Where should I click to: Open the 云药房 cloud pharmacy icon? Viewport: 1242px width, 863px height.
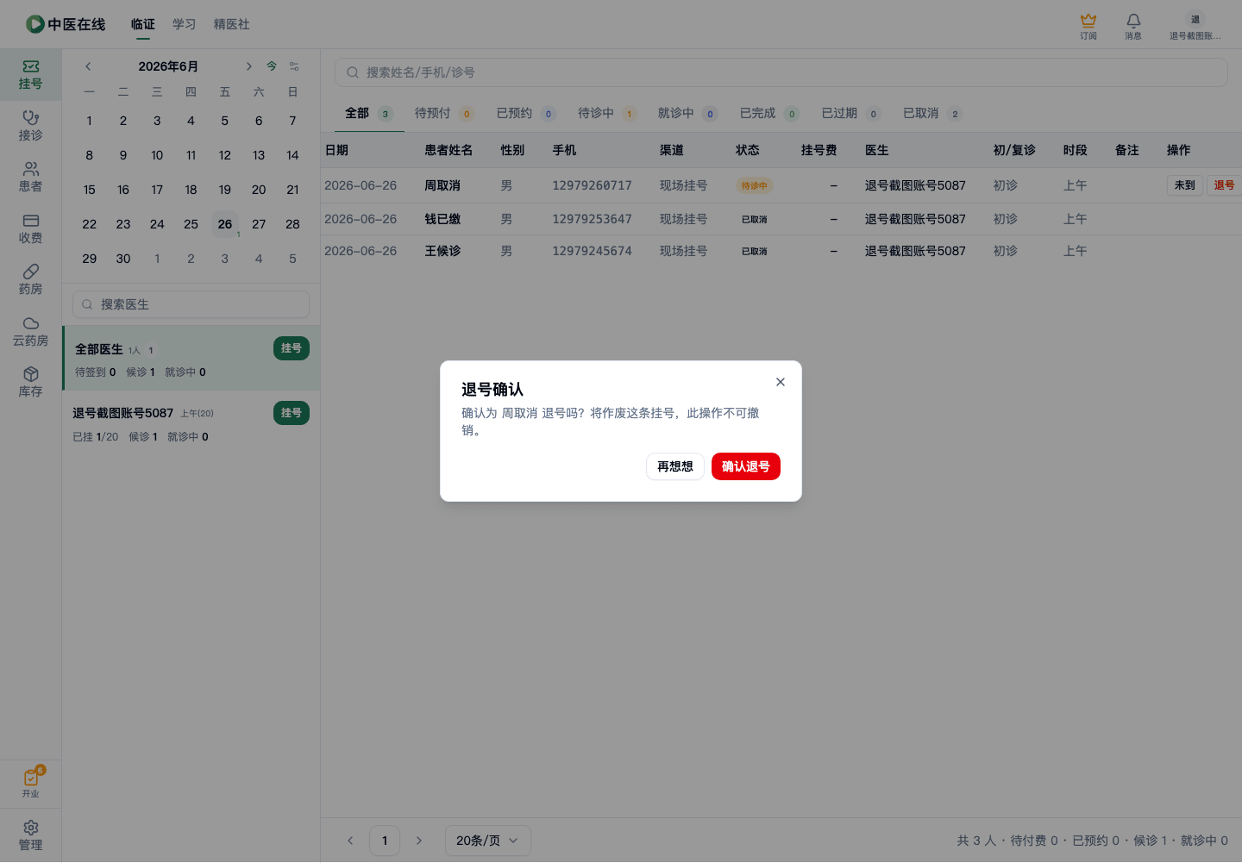30,331
